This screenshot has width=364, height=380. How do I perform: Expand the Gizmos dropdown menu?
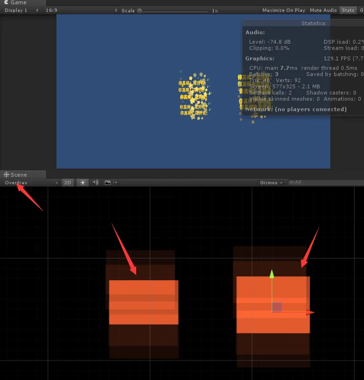coord(271,182)
